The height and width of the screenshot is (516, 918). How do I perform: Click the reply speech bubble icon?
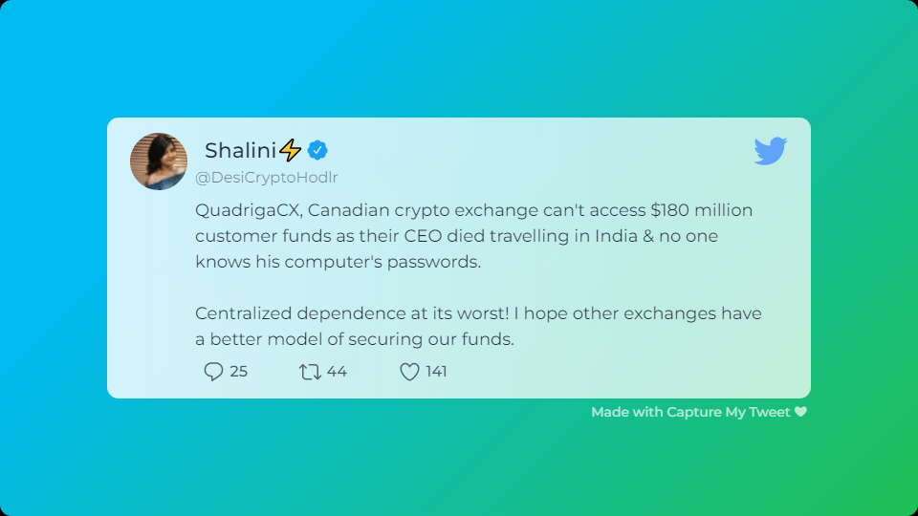coord(213,372)
